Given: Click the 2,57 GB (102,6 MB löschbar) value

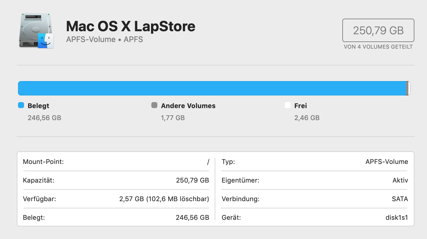Looking at the screenshot, I should pos(164,199).
